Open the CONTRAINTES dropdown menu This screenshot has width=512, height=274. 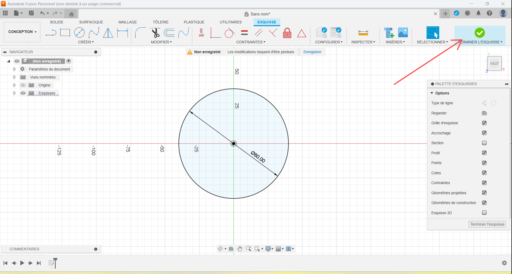pyautogui.click(x=251, y=42)
